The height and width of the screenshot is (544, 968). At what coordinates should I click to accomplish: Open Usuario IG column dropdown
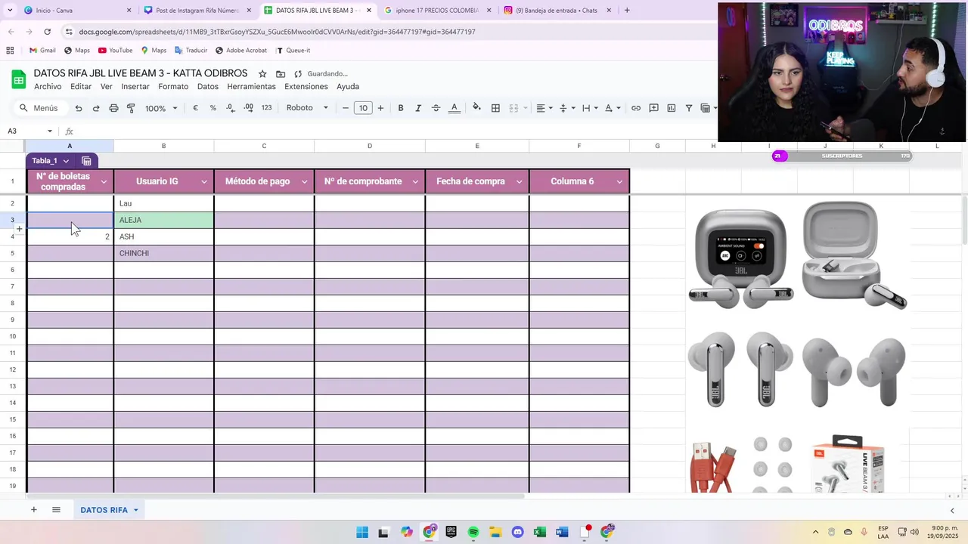click(204, 182)
